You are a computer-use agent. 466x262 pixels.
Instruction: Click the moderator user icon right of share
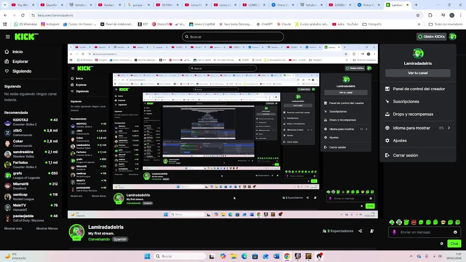(372, 231)
